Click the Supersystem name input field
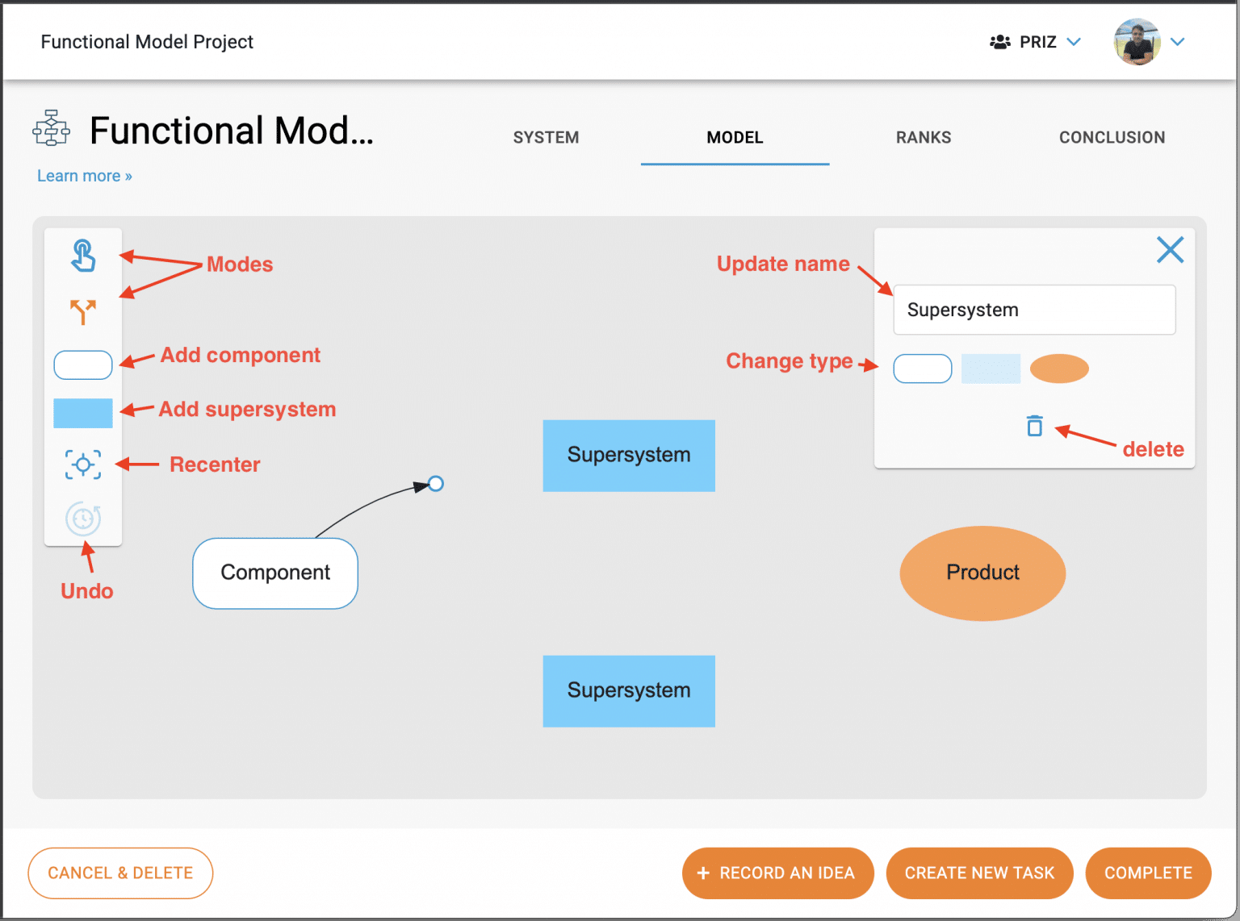Image resolution: width=1240 pixels, height=921 pixels. tap(1034, 310)
